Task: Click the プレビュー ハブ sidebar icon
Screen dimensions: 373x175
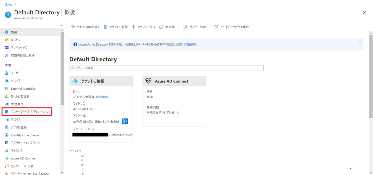Action: (x=7, y=48)
